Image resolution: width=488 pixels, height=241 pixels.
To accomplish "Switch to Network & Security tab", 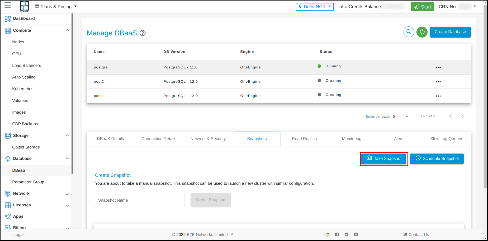I will 208,139.
